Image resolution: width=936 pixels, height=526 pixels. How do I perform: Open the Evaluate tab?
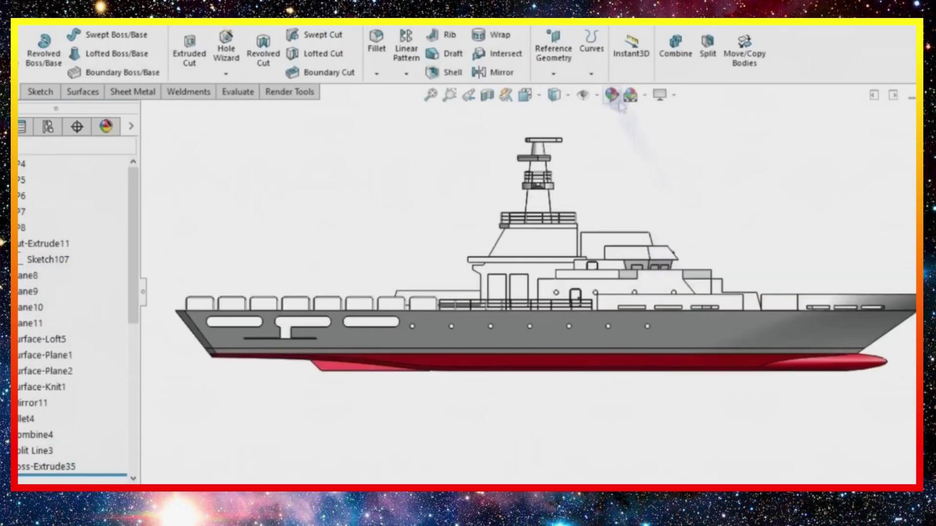tap(237, 92)
